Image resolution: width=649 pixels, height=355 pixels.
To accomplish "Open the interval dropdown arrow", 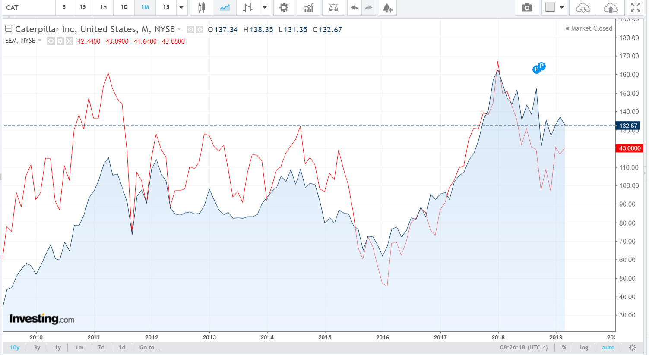I will 181,7.
